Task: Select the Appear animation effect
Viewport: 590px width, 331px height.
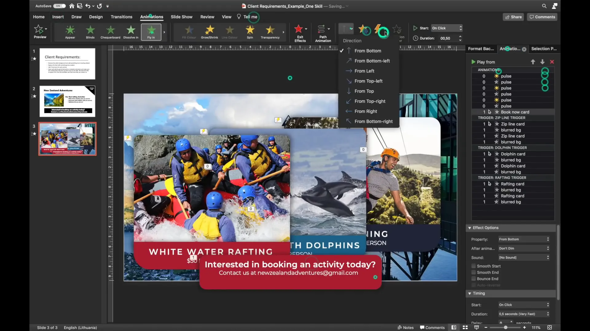Action: (x=70, y=32)
